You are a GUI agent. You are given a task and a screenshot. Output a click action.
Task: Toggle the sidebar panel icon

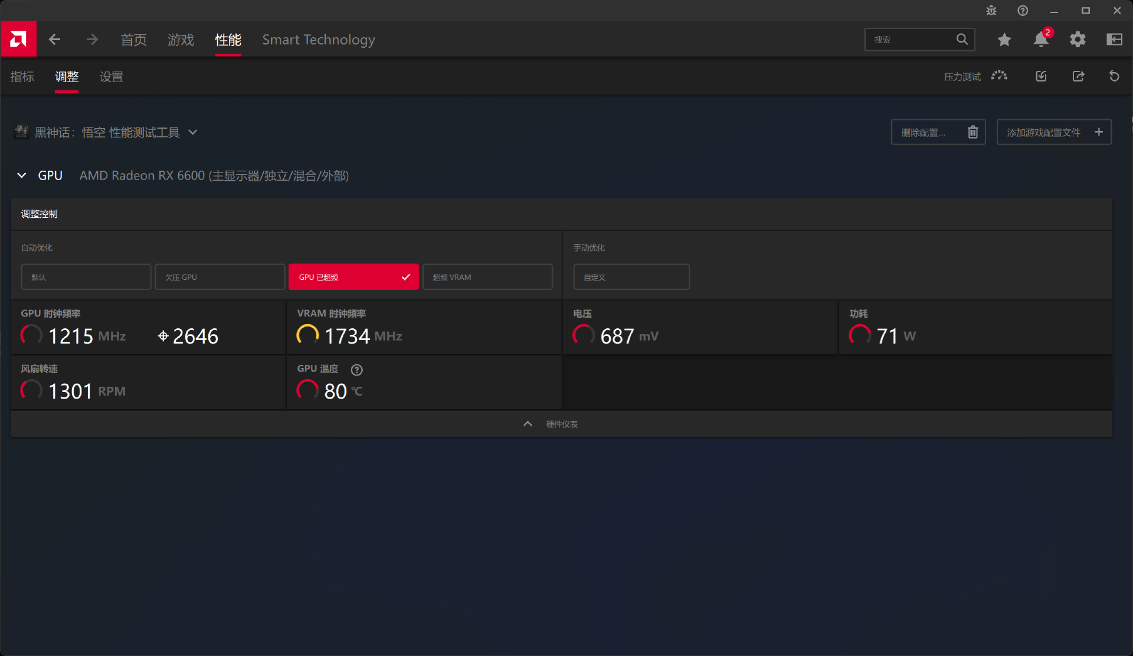point(1114,40)
